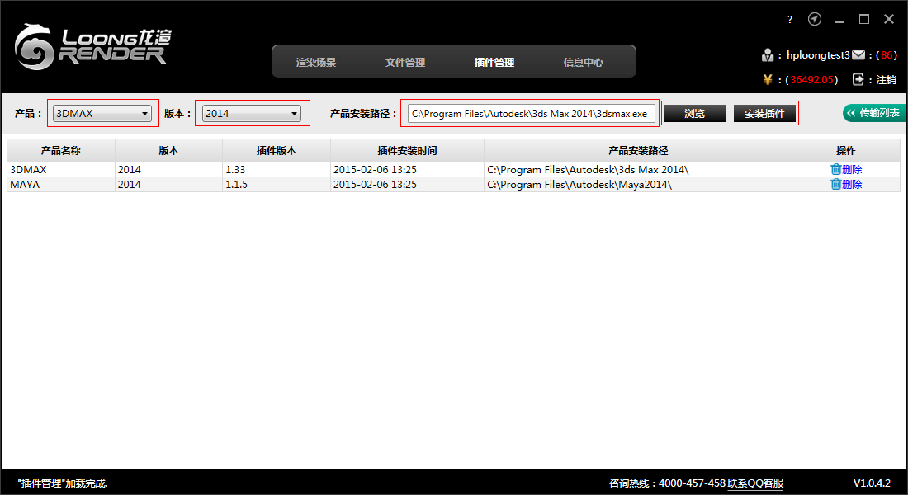
Task: Sort by 产品名称 column header
Action: click(61, 150)
